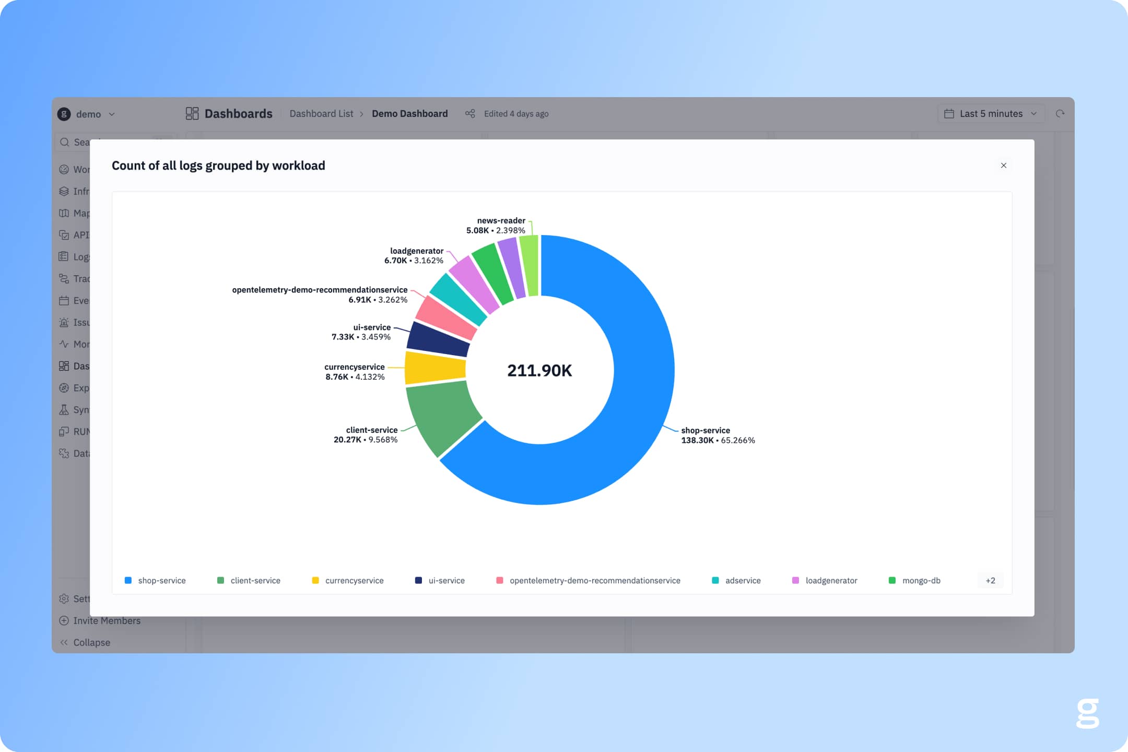Image resolution: width=1128 pixels, height=752 pixels.
Task: Close the logs chart modal
Action: click(x=1003, y=166)
